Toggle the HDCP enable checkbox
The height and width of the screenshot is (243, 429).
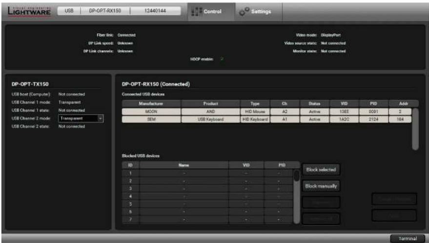pos(222,59)
